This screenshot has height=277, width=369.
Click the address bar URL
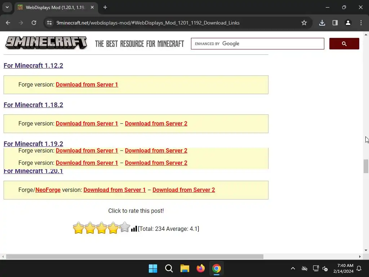point(148,23)
